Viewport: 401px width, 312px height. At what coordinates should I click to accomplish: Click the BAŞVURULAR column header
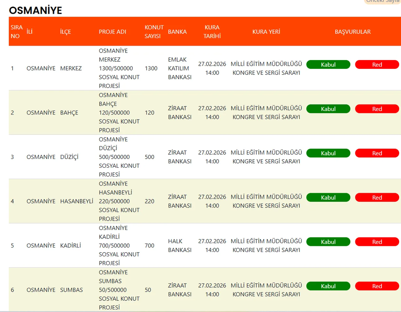(x=352, y=32)
